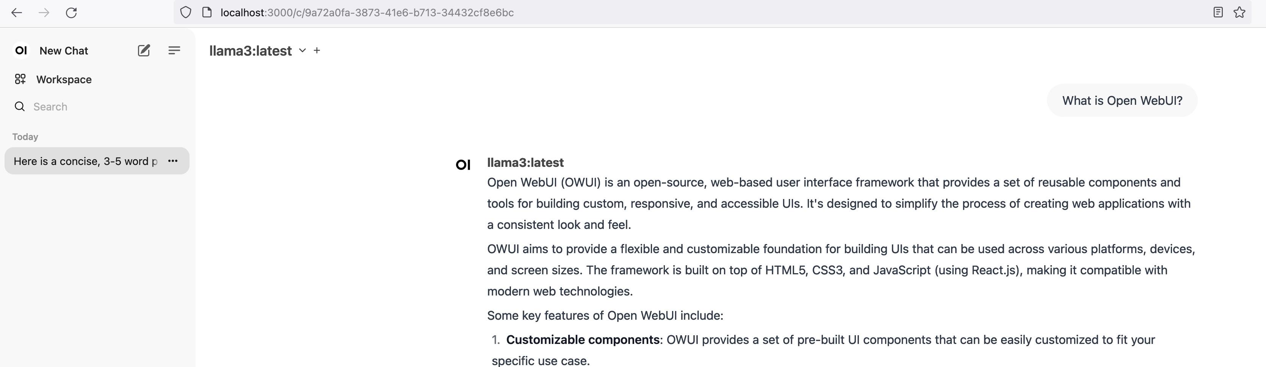This screenshot has height=367, width=1266.
Task: Click the shield tracking protection icon
Action: 185,13
